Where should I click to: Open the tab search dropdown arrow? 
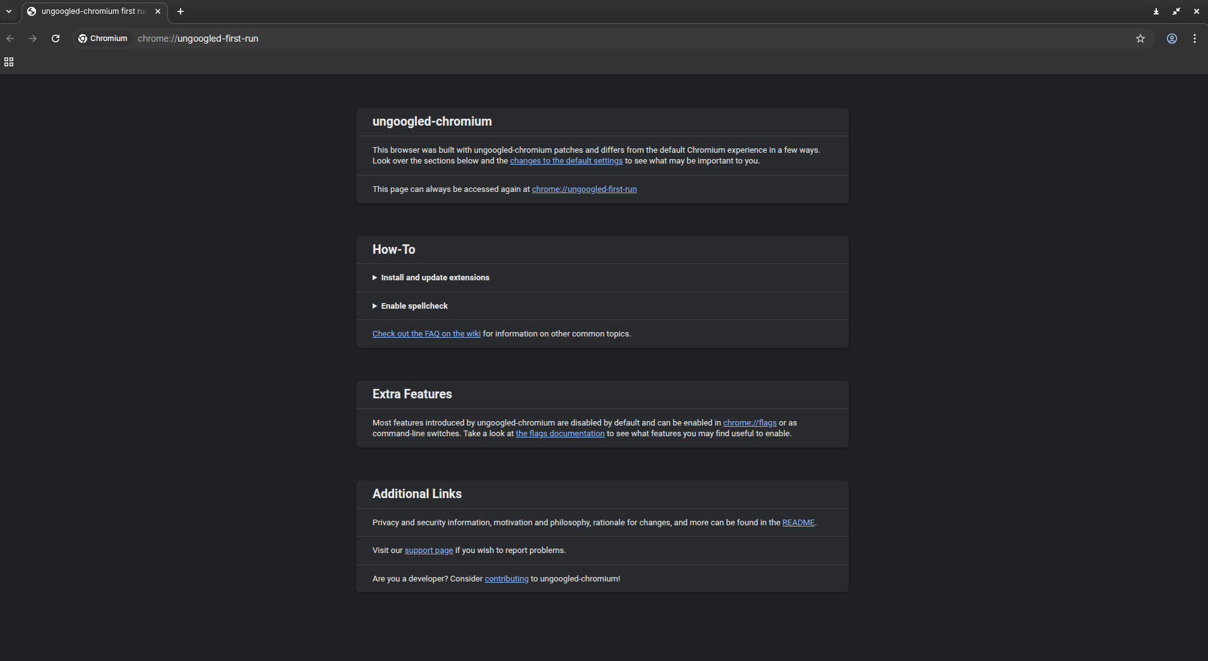pyautogui.click(x=9, y=11)
